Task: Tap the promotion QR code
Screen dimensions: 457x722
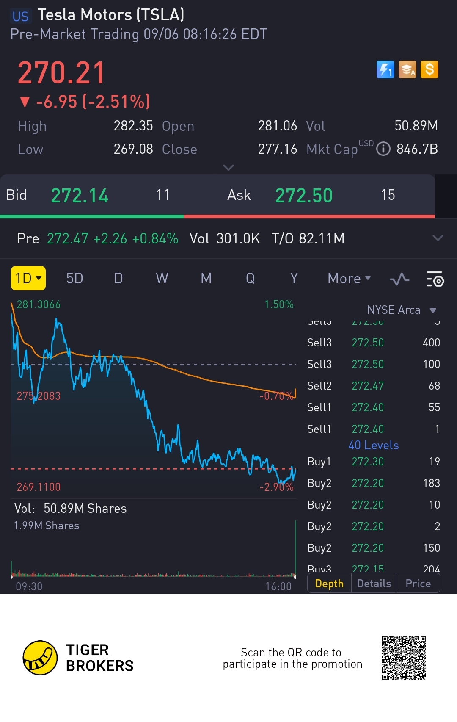Action: pyautogui.click(x=404, y=658)
